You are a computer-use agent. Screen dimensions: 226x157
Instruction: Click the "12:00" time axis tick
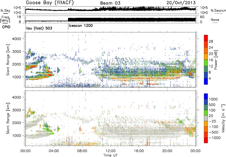tap(110, 151)
